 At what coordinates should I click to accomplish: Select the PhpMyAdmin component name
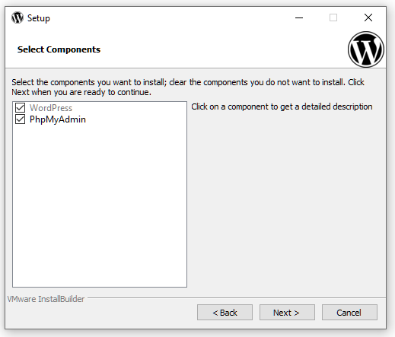click(58, 119)
